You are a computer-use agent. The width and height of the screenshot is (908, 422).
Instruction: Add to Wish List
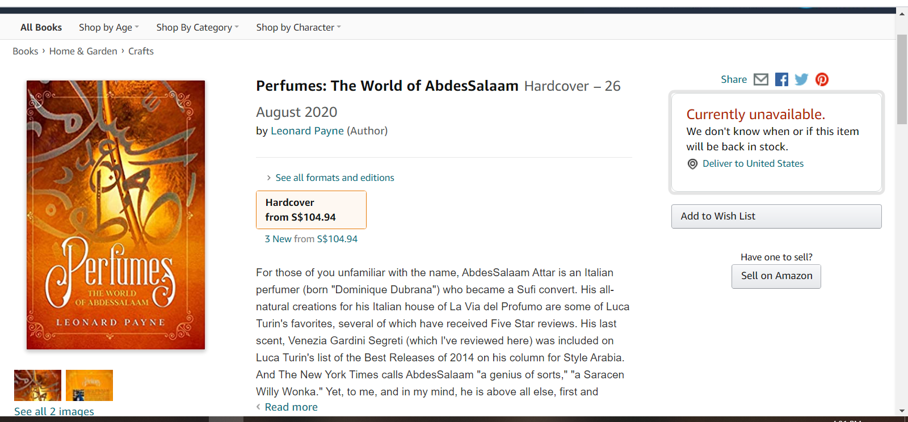point(776,216)
